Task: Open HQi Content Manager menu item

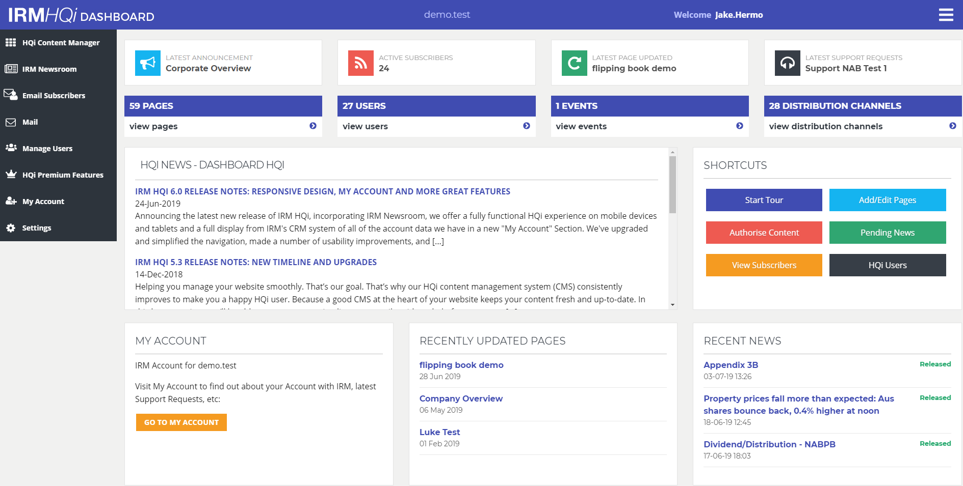Action: (58, 43)
